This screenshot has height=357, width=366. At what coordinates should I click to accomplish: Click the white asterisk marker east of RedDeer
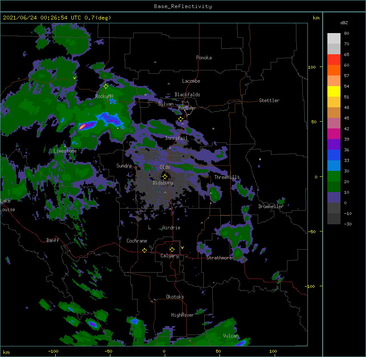213,128
